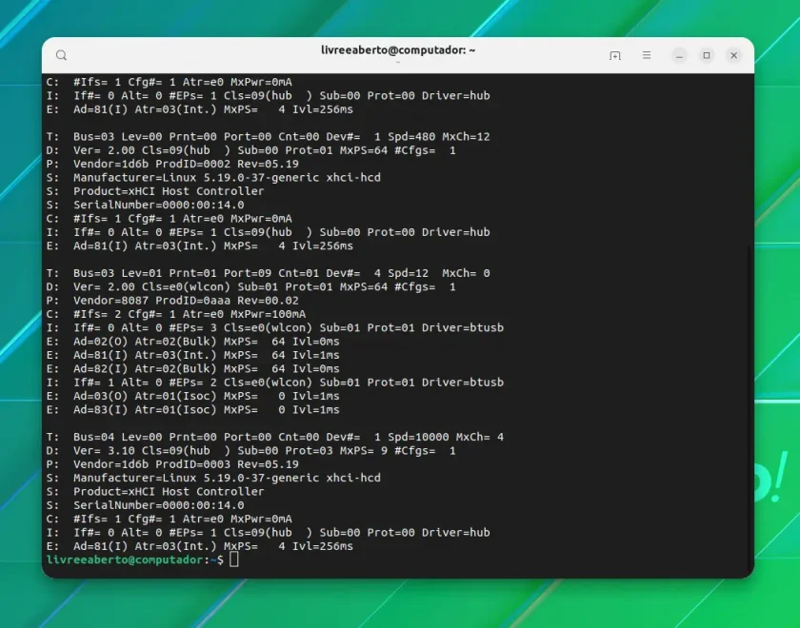This screenshot has width=800, height=628.
Task: Click the Ad=02(O) Atr=02(Bulk) line
Action: (x=192, y=342)
